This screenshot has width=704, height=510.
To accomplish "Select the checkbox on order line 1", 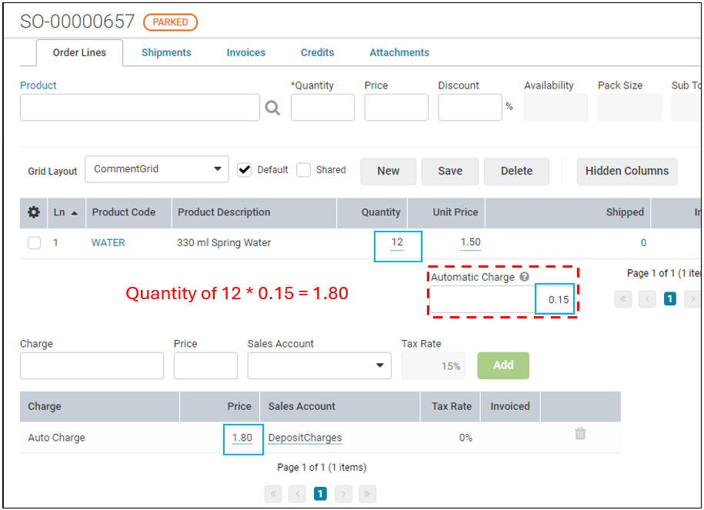I will tap(34, 242).
